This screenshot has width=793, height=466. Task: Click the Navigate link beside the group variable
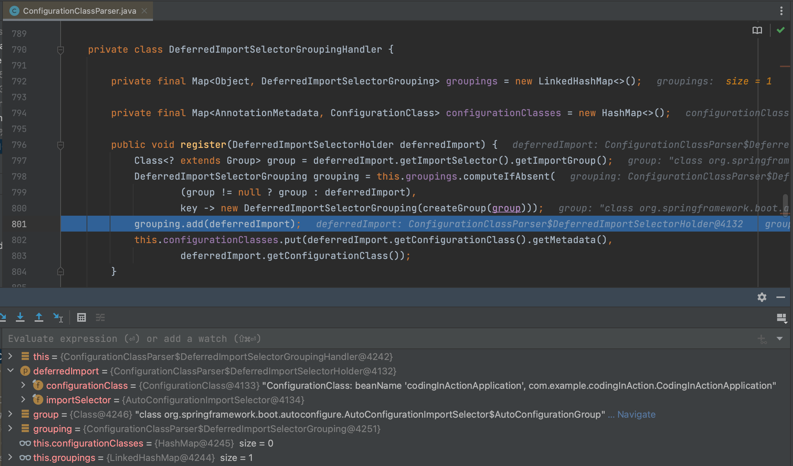pyautogui.click(x=636, y=414)
